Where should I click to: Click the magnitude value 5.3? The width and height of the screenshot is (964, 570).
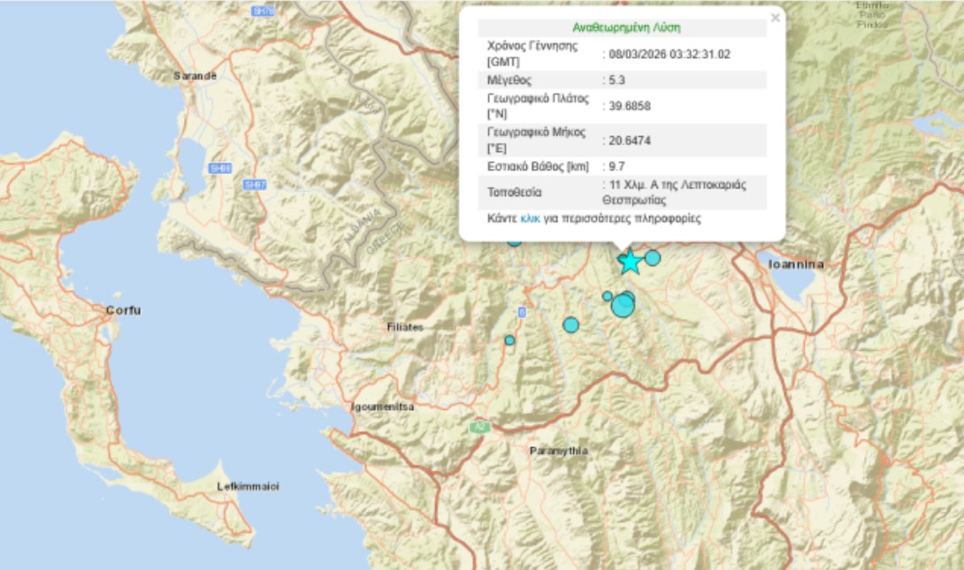(x=617, y=80)
